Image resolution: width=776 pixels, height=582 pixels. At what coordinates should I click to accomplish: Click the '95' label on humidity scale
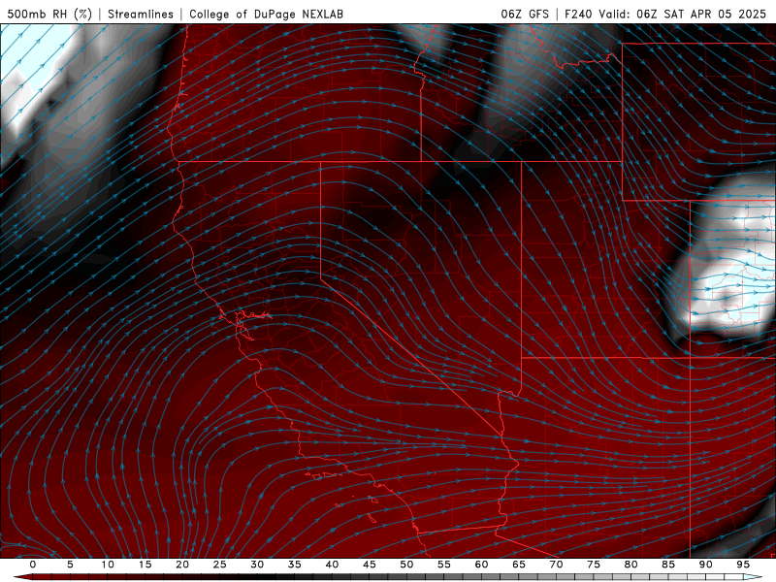pyautogui.click(x=743, y=565)
